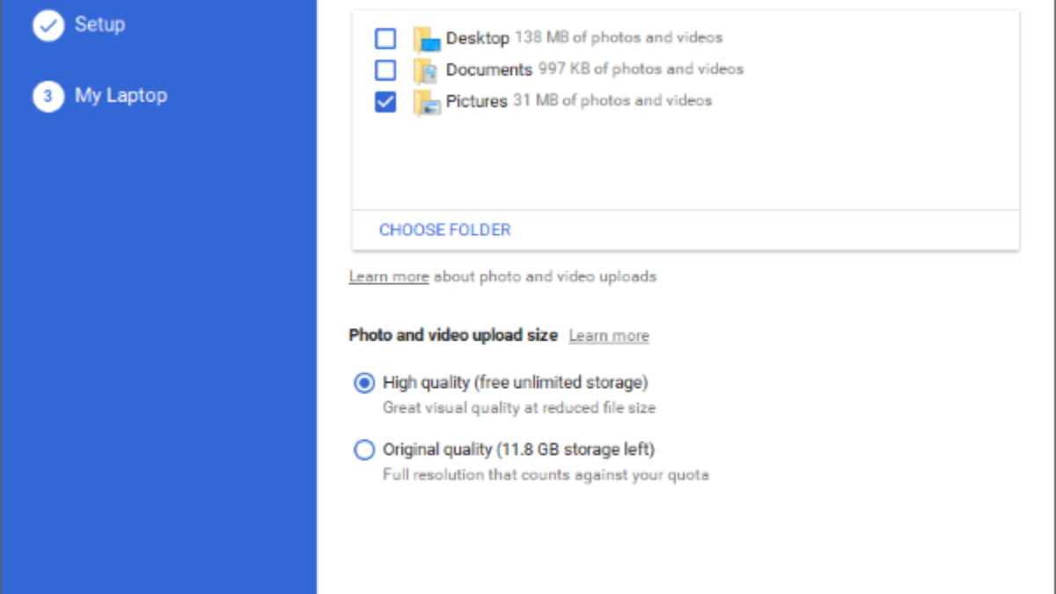Go to the My Laptop step label

point(121,96)
